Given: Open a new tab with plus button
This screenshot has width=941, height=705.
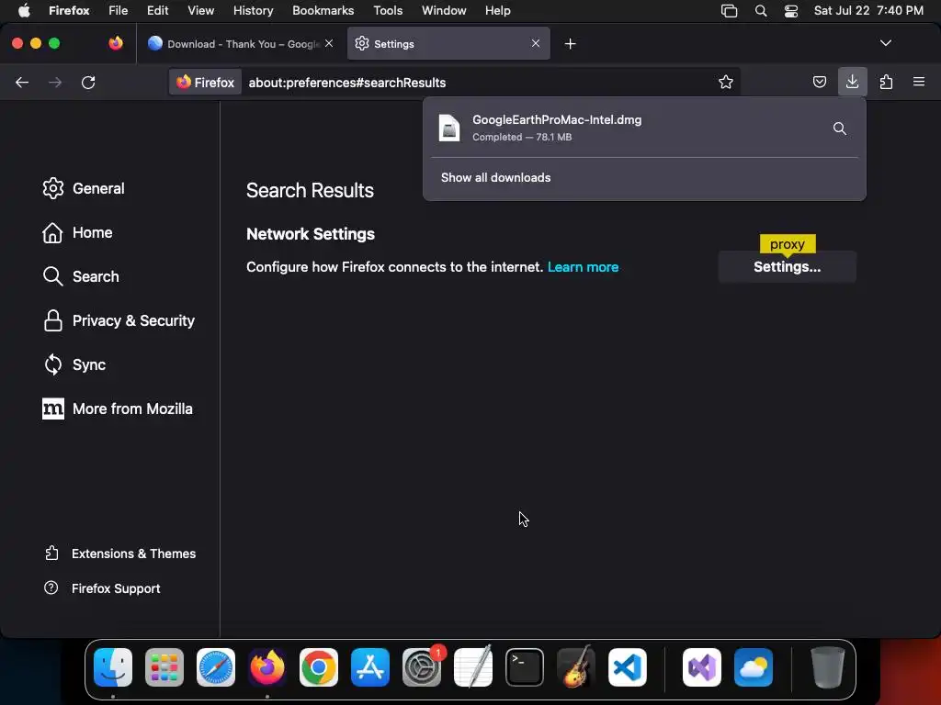Looking at the screenshot, I should [x=570, y=44].
